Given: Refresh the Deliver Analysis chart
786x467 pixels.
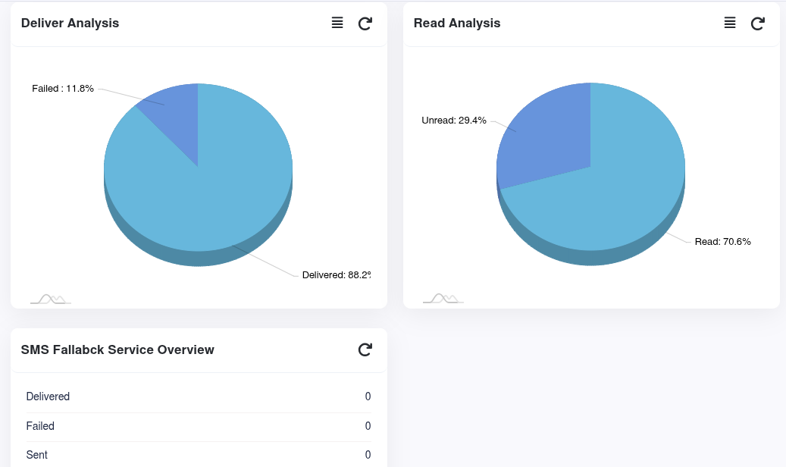Looking at the screenshot, I should point(365,24).
